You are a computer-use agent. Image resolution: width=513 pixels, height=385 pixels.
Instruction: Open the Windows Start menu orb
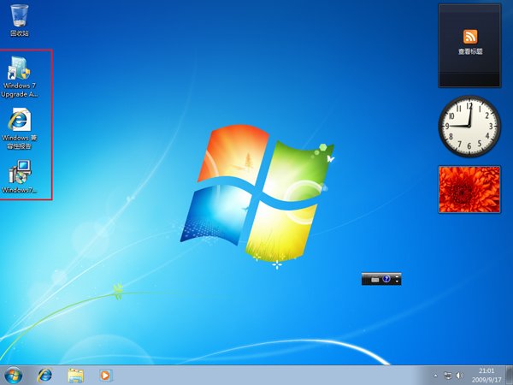point(14,376)
